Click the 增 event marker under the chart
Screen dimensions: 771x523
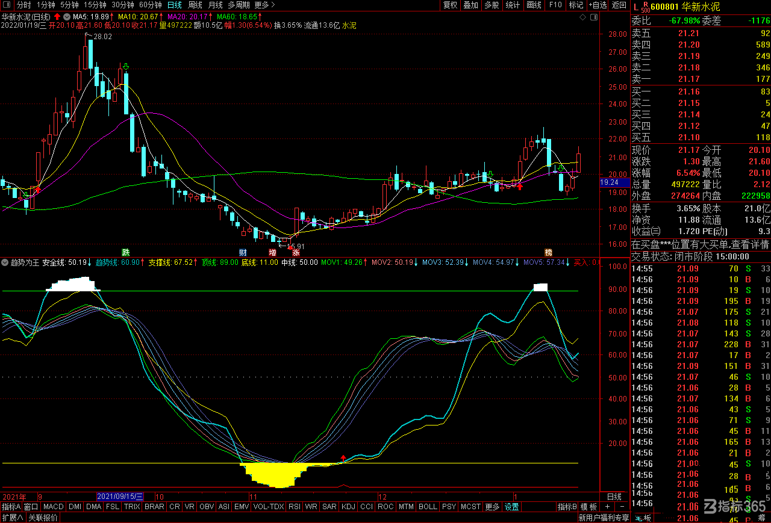[272, 252]
